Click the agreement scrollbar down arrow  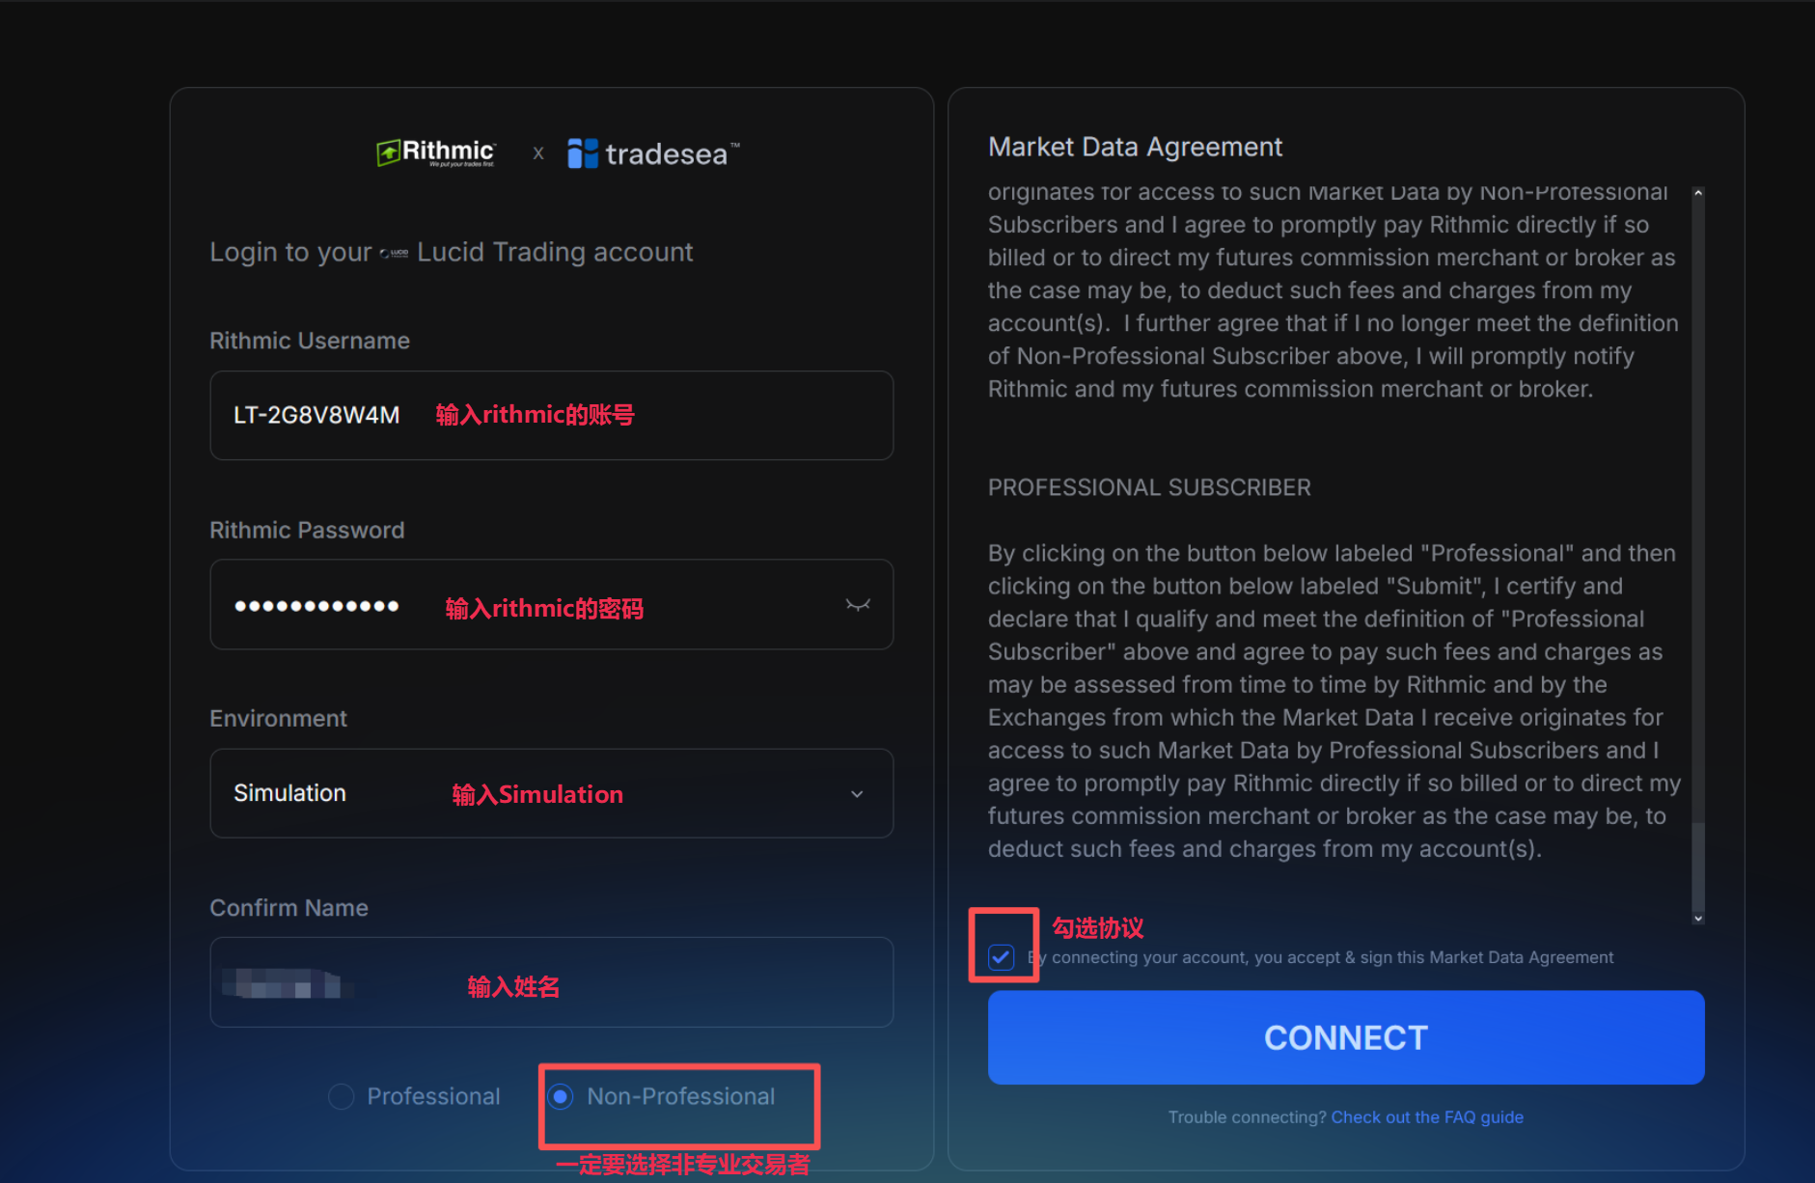[1698, 919]
